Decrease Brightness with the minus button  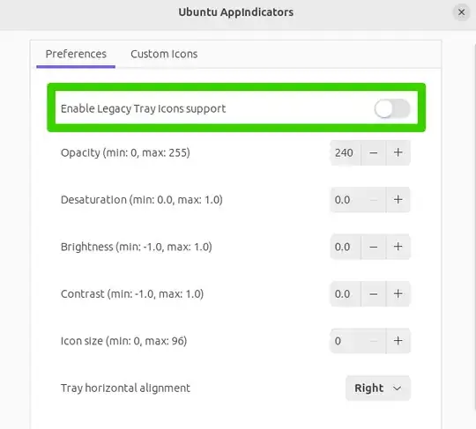[374, 247]
